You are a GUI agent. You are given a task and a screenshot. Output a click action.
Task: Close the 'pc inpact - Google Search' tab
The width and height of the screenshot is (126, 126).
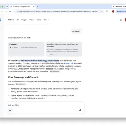34,7
